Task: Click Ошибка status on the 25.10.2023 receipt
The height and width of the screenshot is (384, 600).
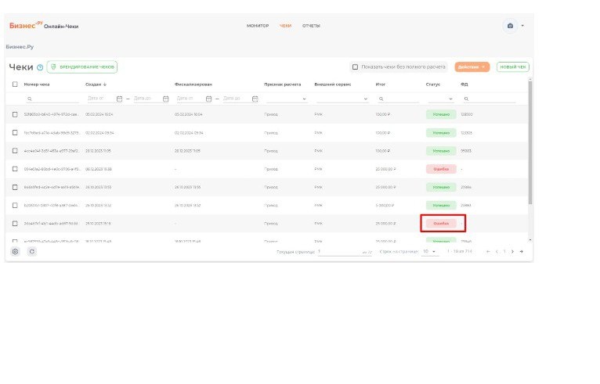Action: click(441, 224)
